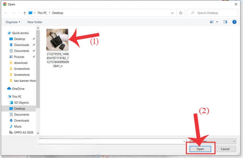Select the handbag image thumbnail
The width and height of the screenshot is (243, 158).
(x=57, y=40)
